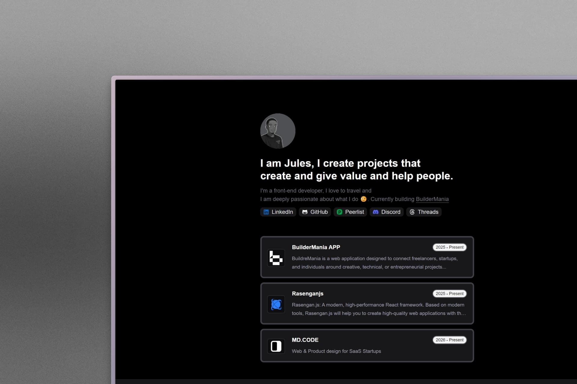The width and height of the screenshot is (577, 384).
Task: Click the Discord badge
Action: 386,212
